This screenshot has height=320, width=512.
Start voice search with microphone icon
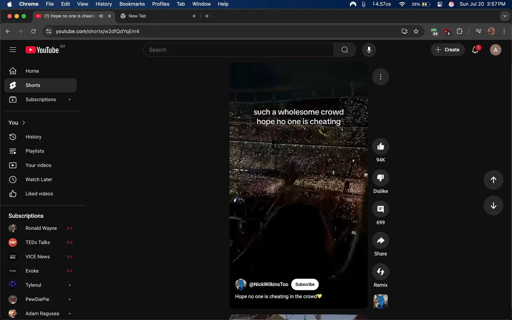tap(369, 50)
